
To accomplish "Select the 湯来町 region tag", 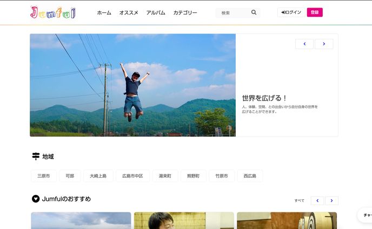I will [x=165, y=176].
